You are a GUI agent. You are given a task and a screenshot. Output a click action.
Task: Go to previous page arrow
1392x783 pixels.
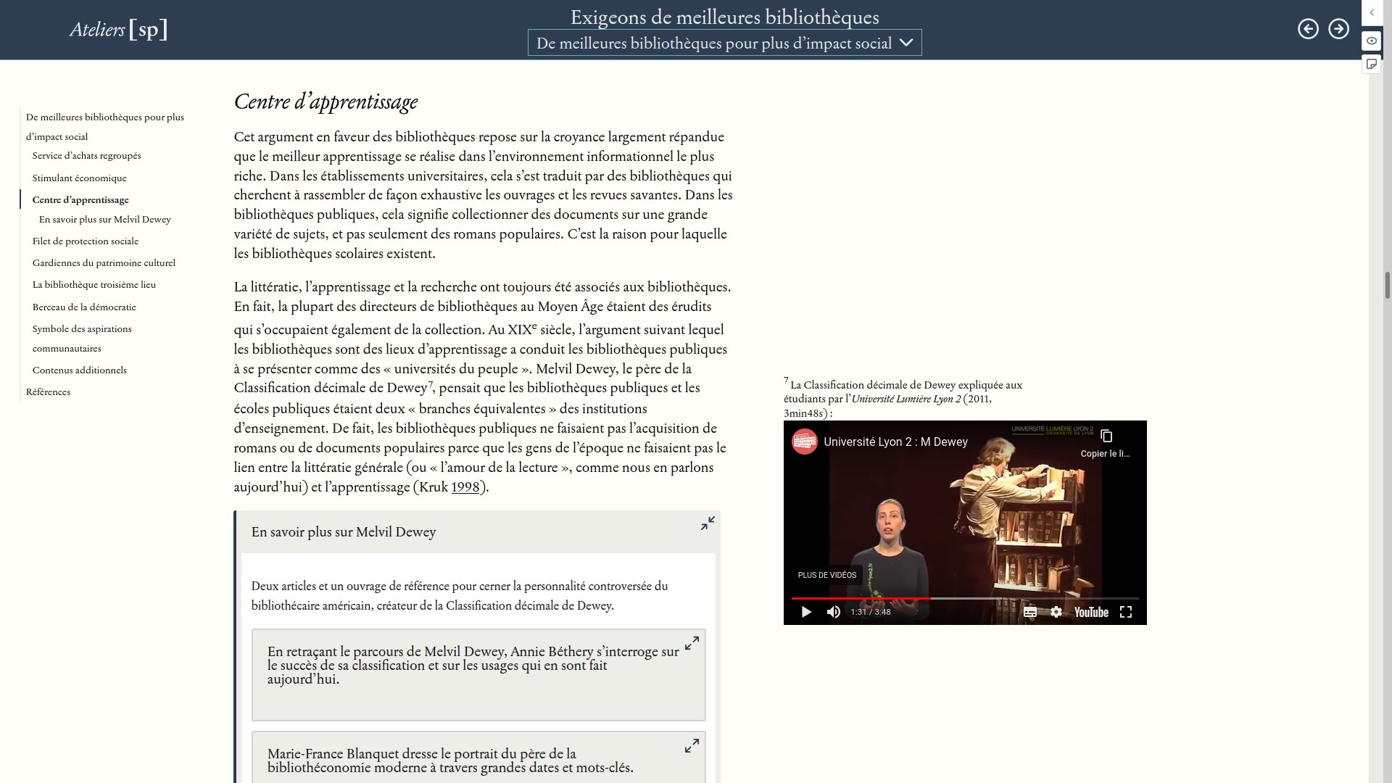click(1308, 29)
